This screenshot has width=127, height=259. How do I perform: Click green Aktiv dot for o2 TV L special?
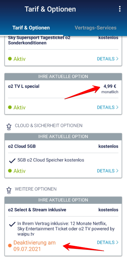(10, 108)
